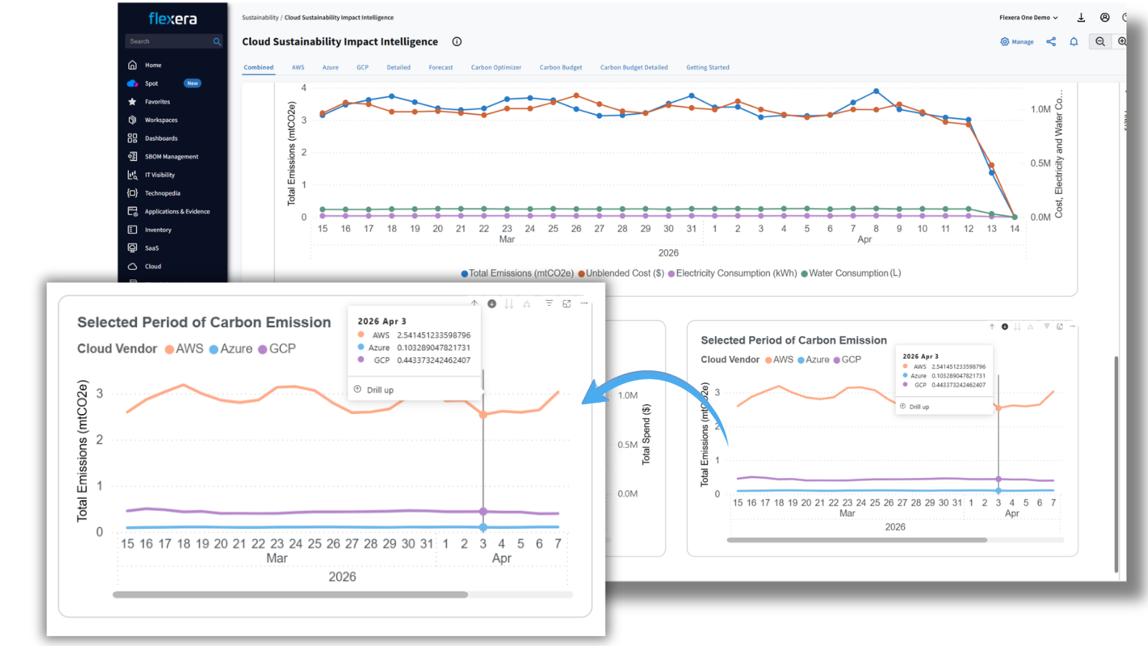
Task: Toggle drill-down mode on enlarged chart
Action: click(x=492, y=304)
